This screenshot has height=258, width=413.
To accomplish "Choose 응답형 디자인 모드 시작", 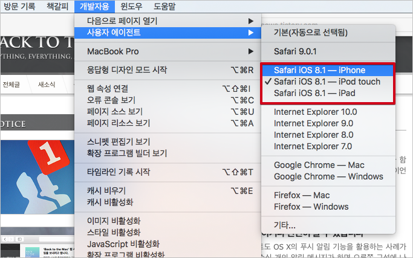I will (x=167, y=70).
